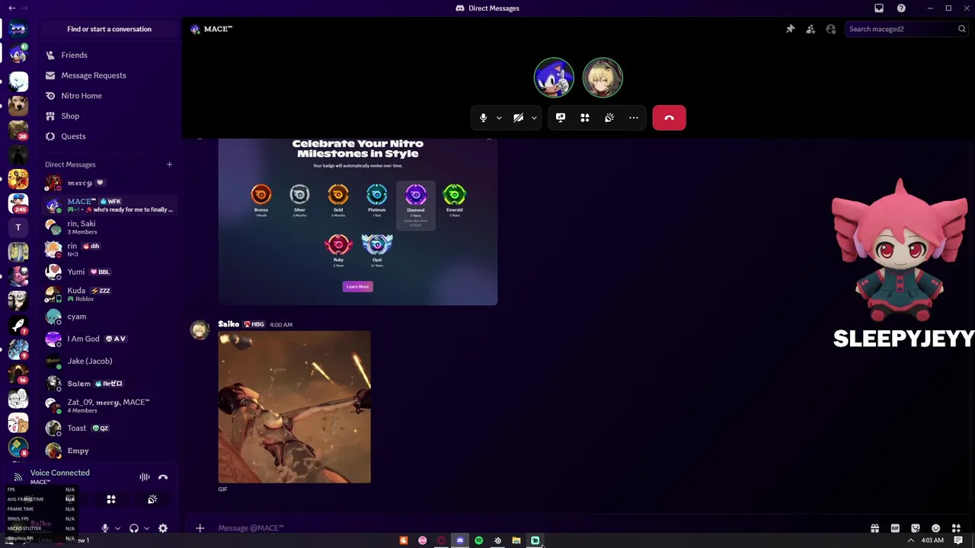Open soundboard from voice panel

click(152, 499)
